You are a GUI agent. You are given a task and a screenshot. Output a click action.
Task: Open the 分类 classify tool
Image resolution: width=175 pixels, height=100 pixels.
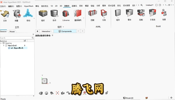(x=104, y=13)
